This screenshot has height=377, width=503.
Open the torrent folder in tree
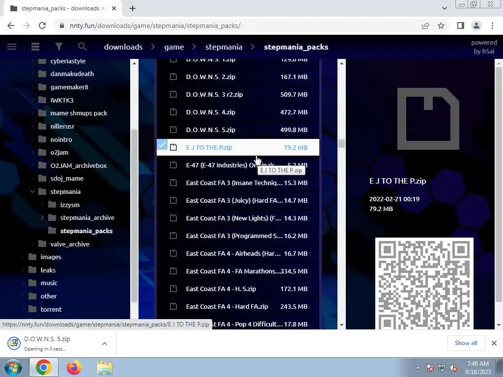tap(51, 309)
